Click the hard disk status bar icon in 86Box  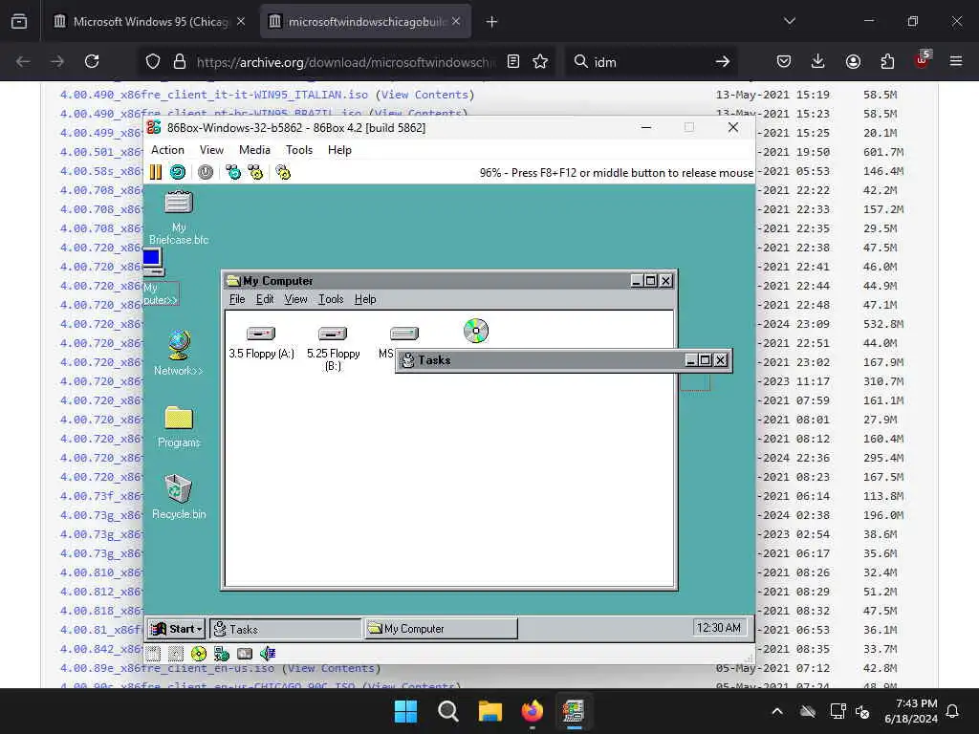[245, 654]
